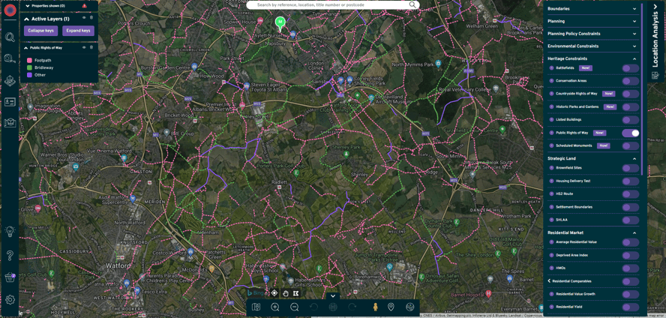
Task: Open the question mark help icon
Action: (x=10, y=256)
